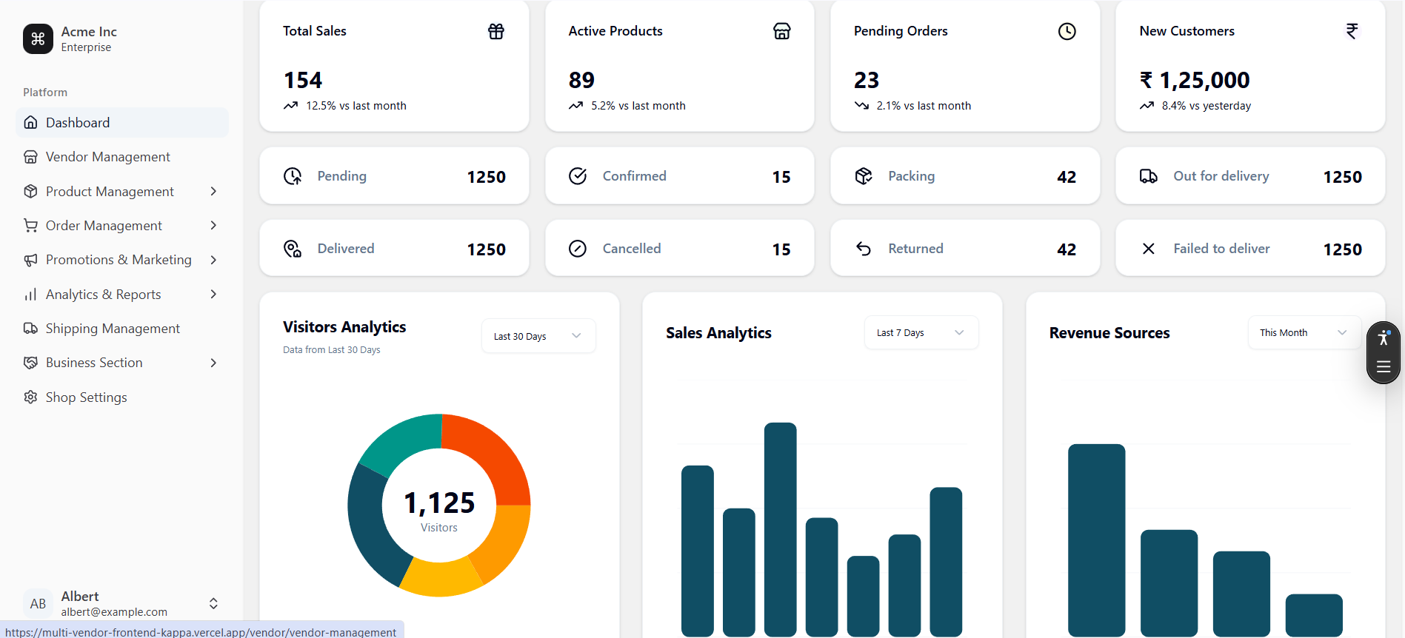The height and width of the screenshot is (638, 1405).
Task: Open Shop Settings in sidebar
Action: tap(86, 397)
